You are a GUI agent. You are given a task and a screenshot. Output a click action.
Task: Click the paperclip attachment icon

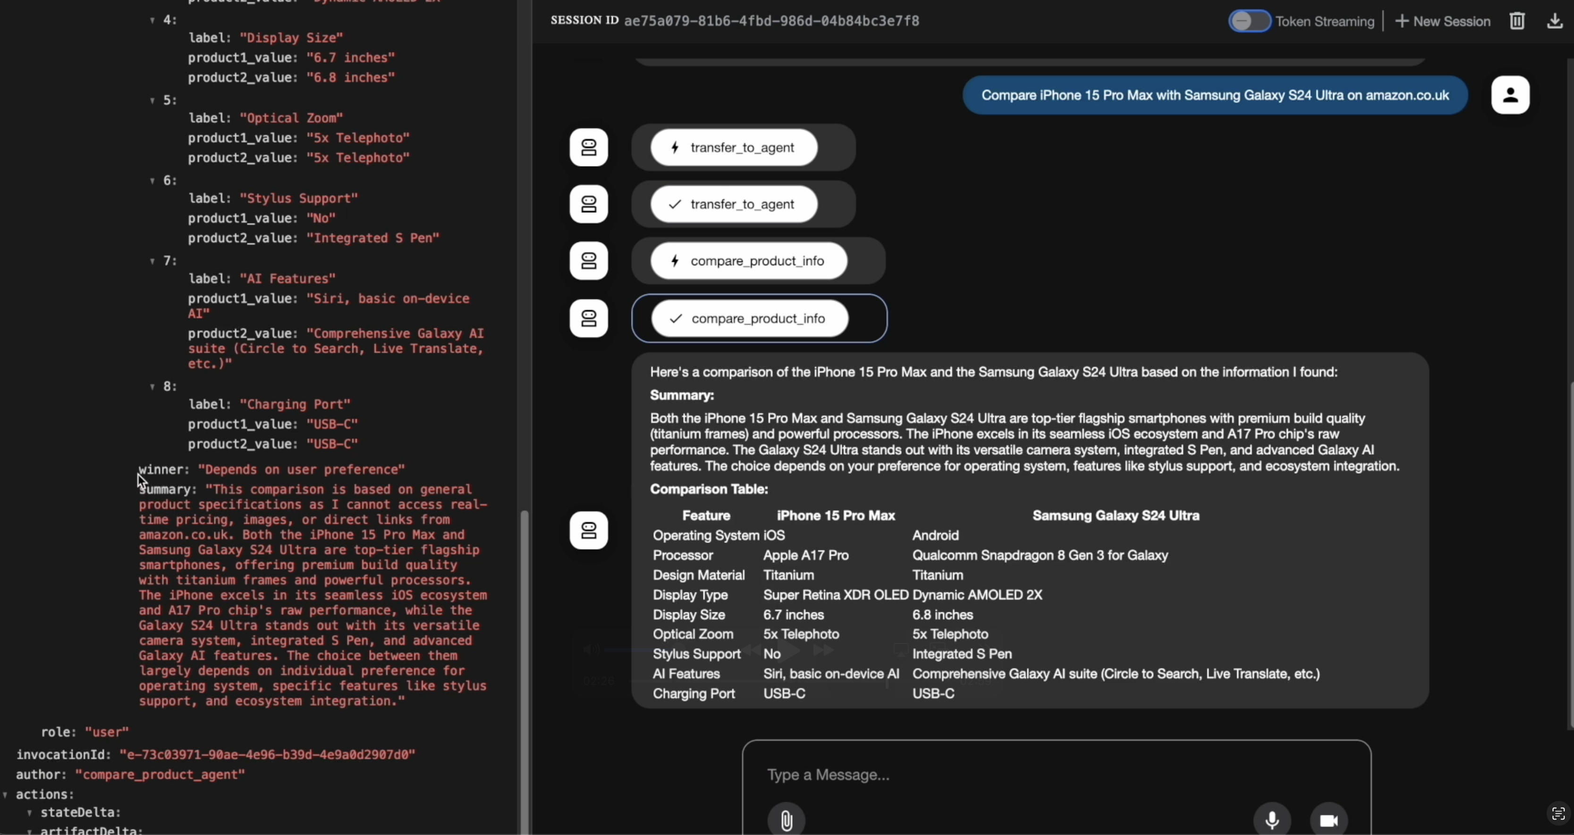pos(787,820)
